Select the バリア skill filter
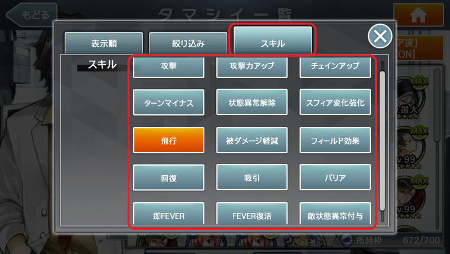The width and height of the screenshot is (450, 254). pos(335,177)
